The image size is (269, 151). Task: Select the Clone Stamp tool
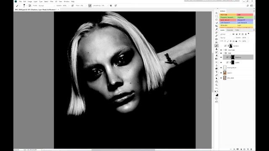tap(216, 49)
